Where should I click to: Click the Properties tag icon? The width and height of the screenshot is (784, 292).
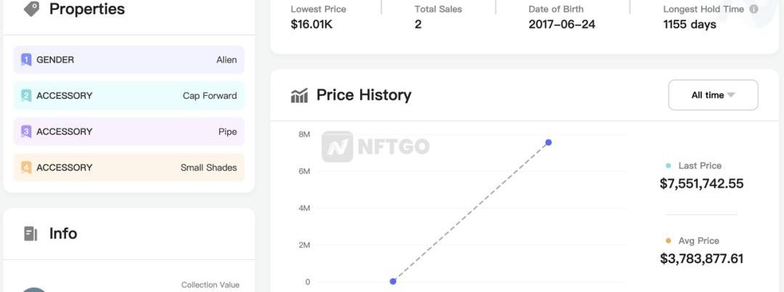click(x=31, y=9)
